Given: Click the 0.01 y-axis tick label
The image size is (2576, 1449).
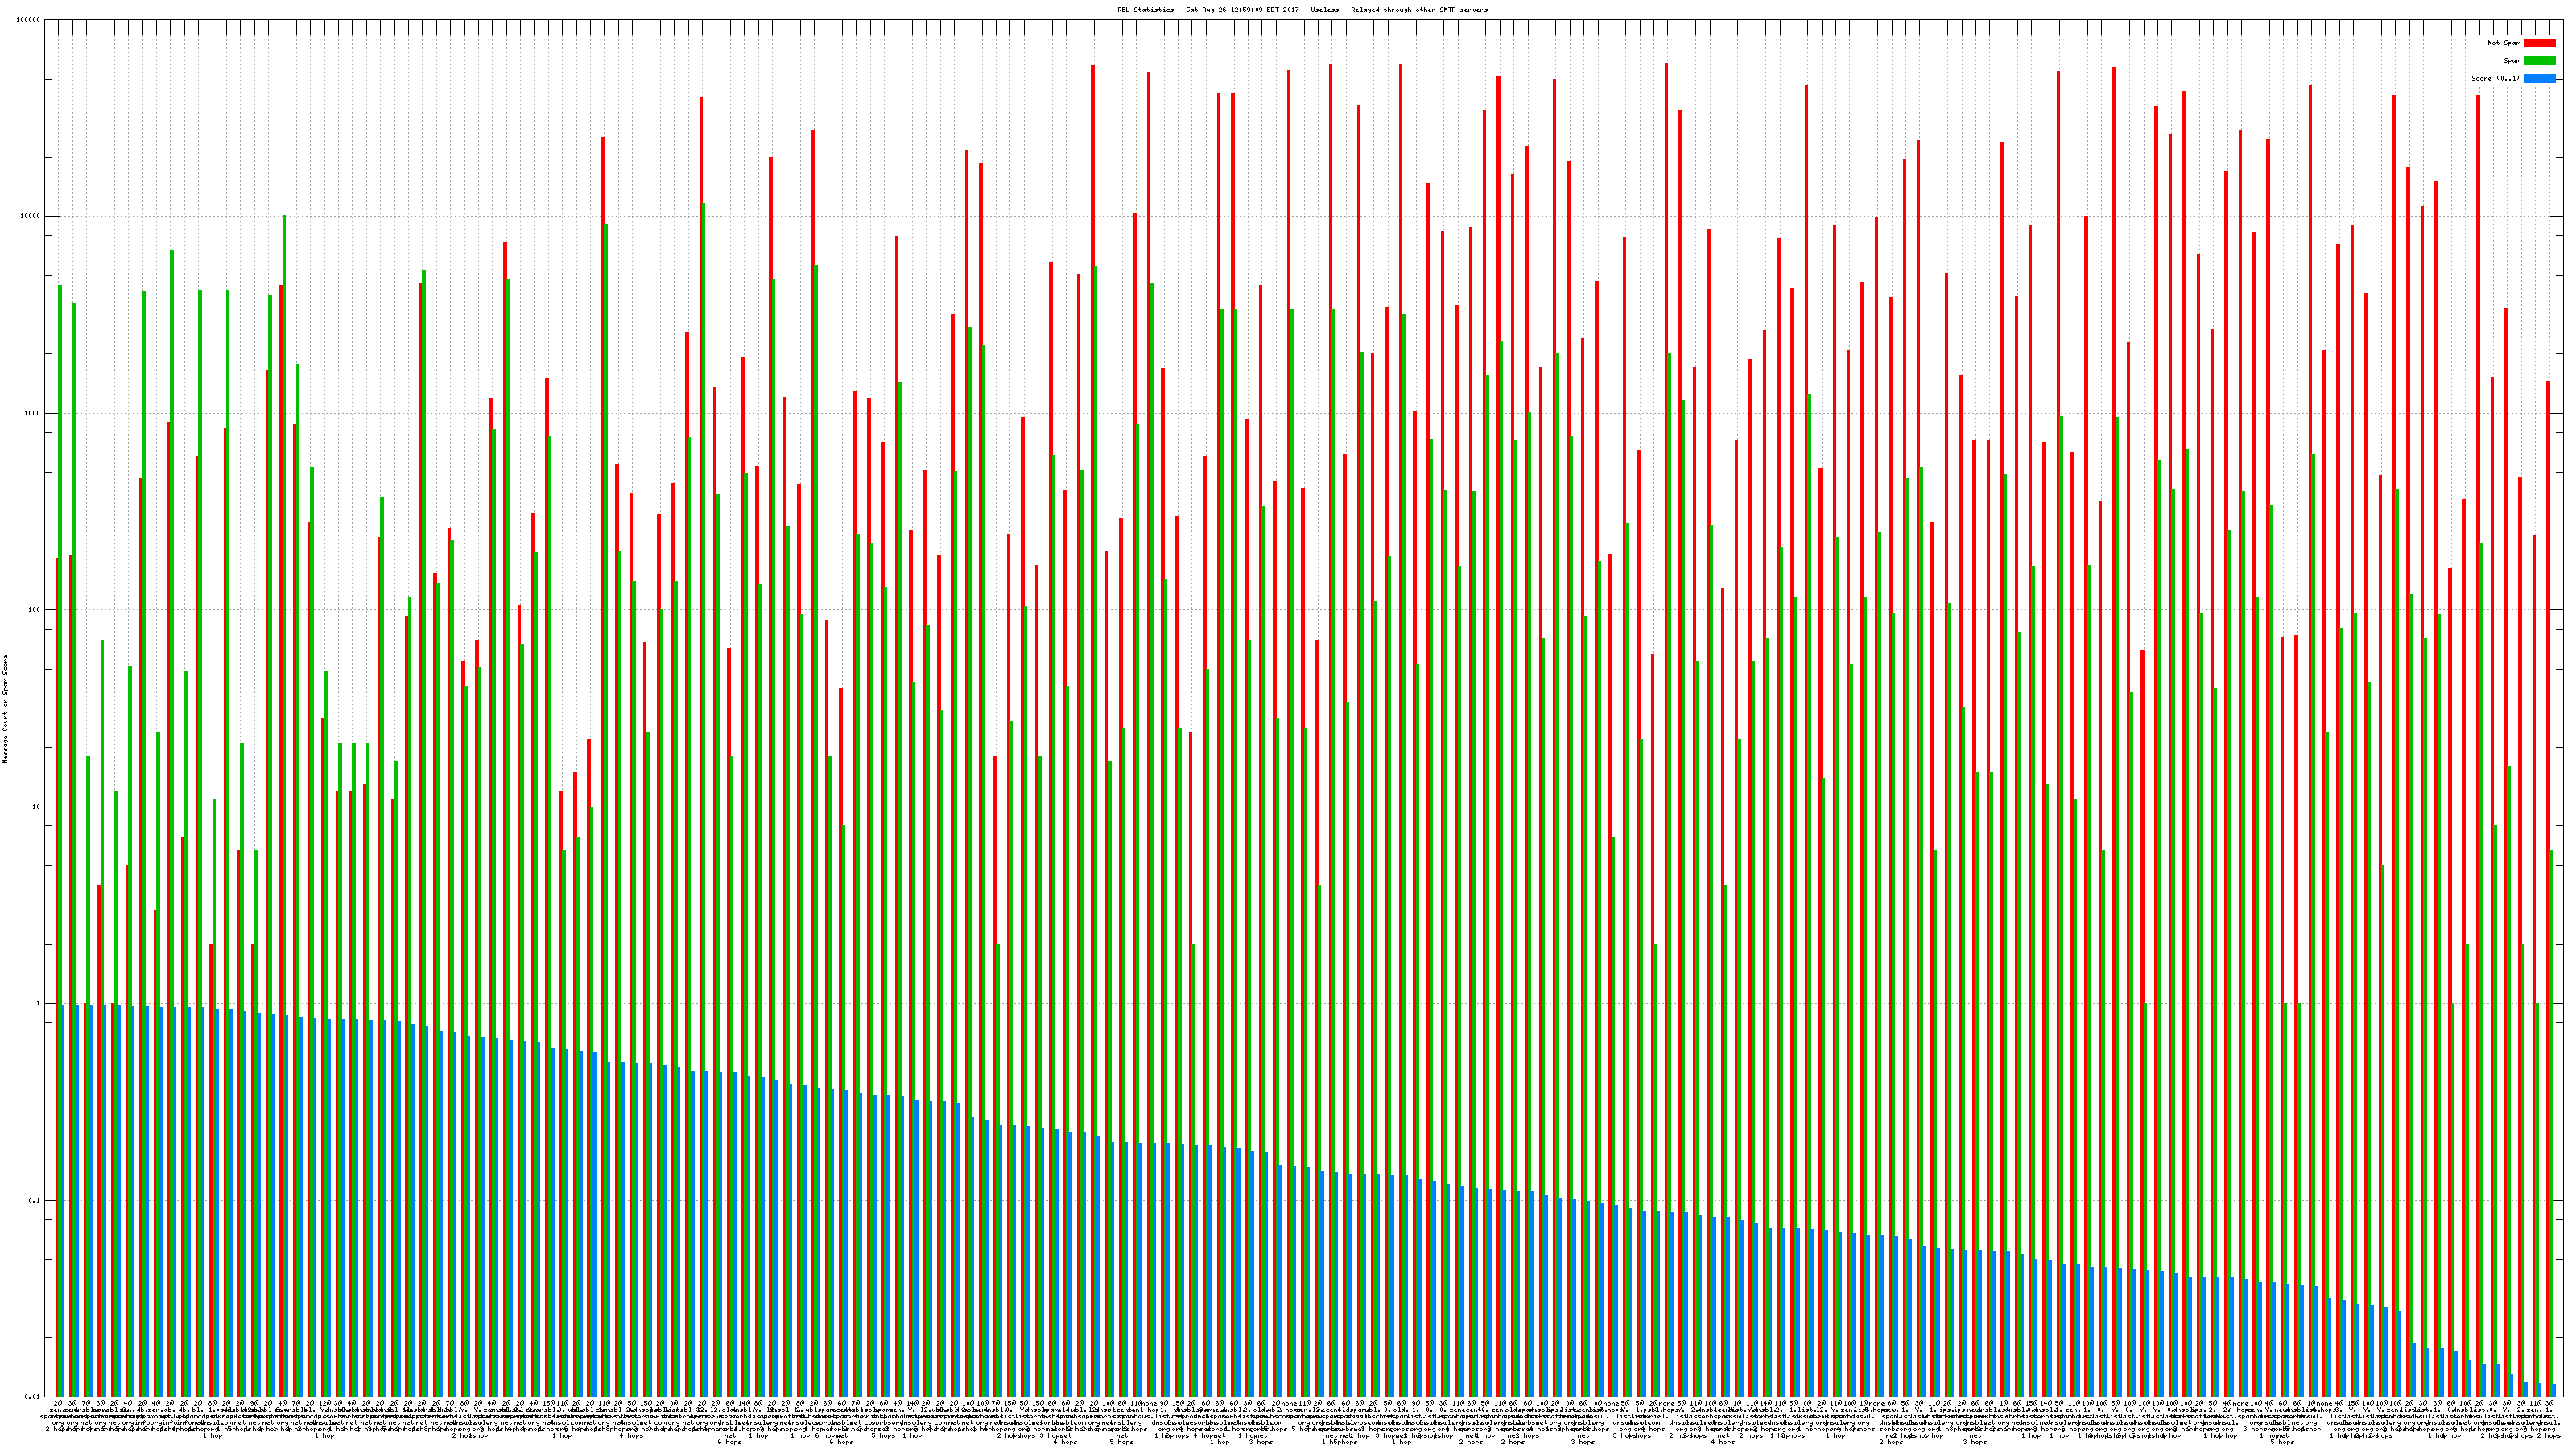Looking at the screenshot, I should [x=34, y=1397].
